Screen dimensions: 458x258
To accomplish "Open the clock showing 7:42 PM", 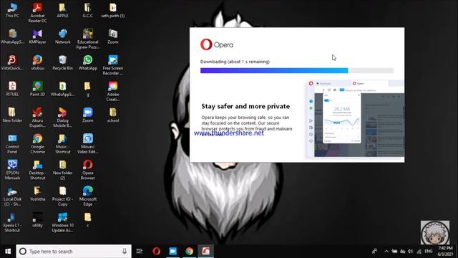I will click(x=445, y=252).
